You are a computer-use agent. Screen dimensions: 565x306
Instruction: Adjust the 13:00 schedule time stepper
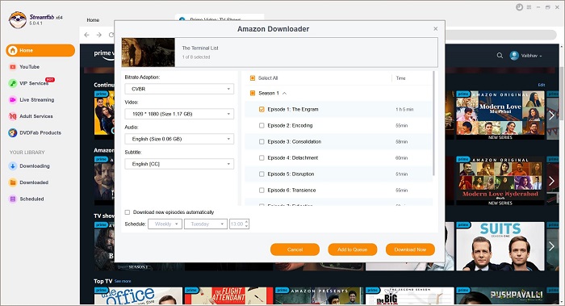[246, 224]
